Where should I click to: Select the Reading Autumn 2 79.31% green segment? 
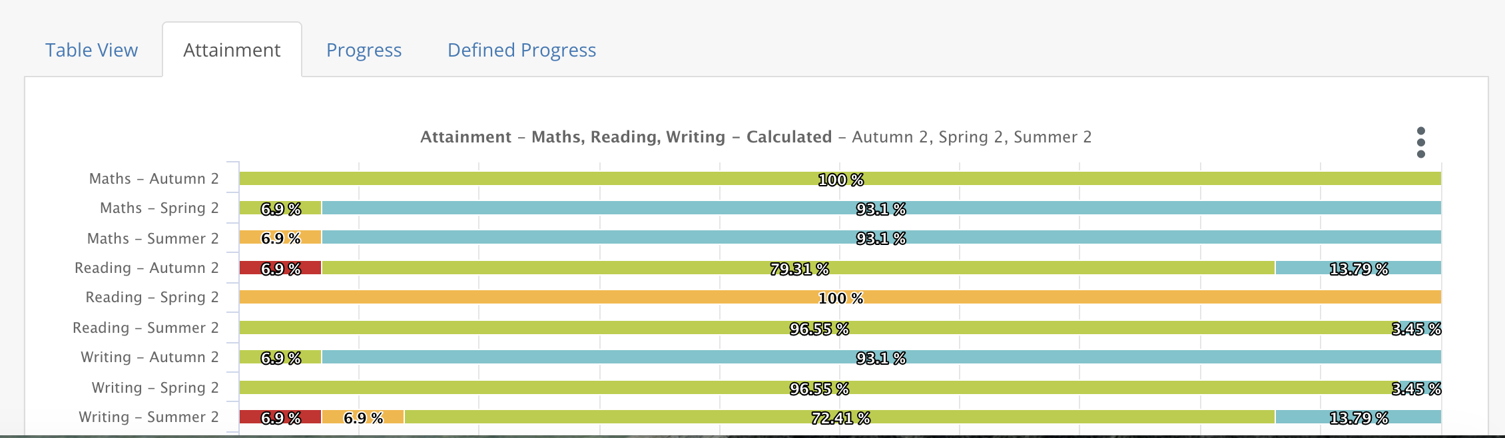(798, 268)
